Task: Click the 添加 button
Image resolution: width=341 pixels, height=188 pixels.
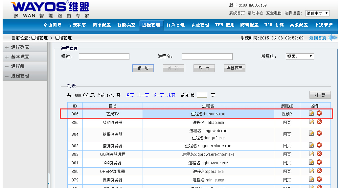Action: 143,68
